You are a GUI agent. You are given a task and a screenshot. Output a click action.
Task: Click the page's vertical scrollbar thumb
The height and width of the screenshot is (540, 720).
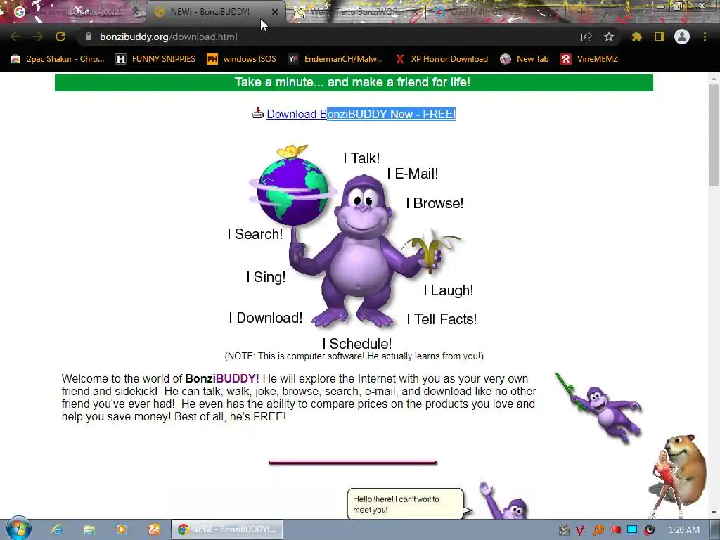714,135
